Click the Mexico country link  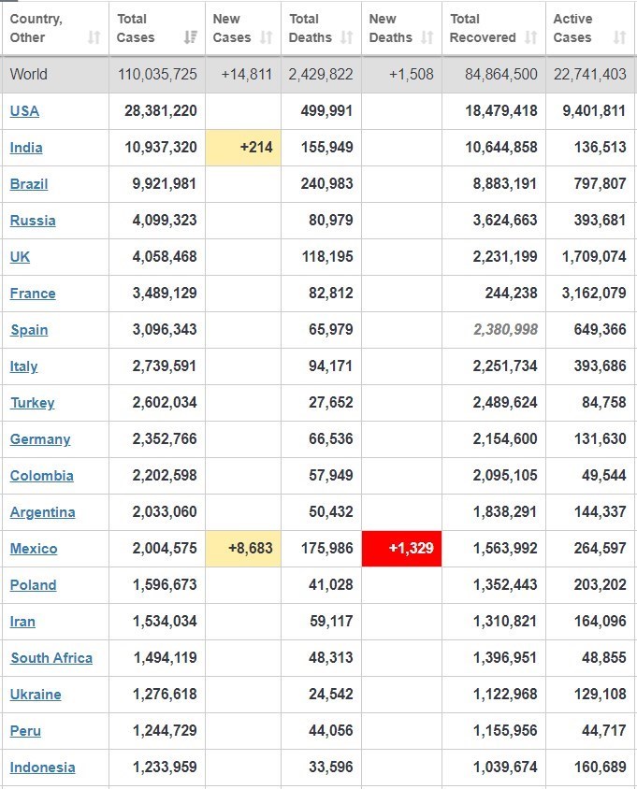34,549
